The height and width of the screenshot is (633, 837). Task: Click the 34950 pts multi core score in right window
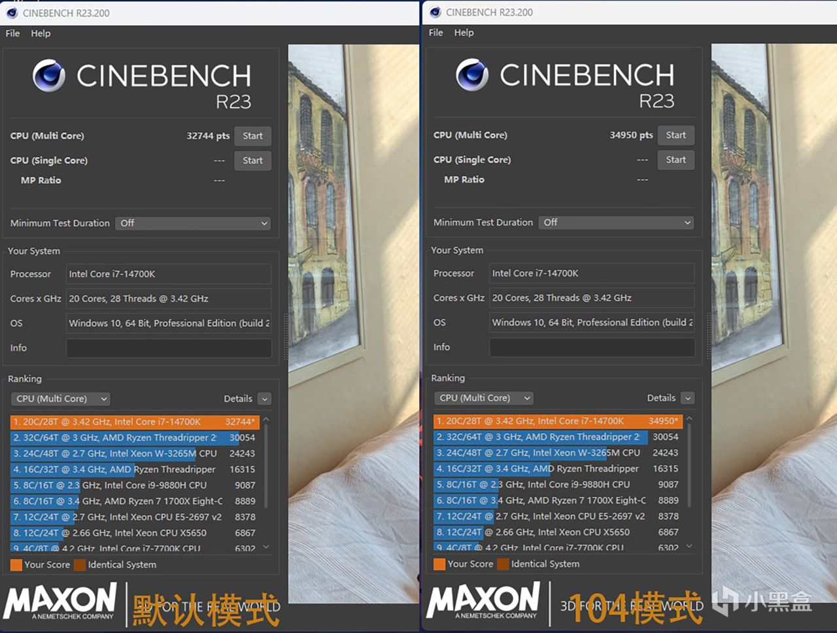point(631,135)
